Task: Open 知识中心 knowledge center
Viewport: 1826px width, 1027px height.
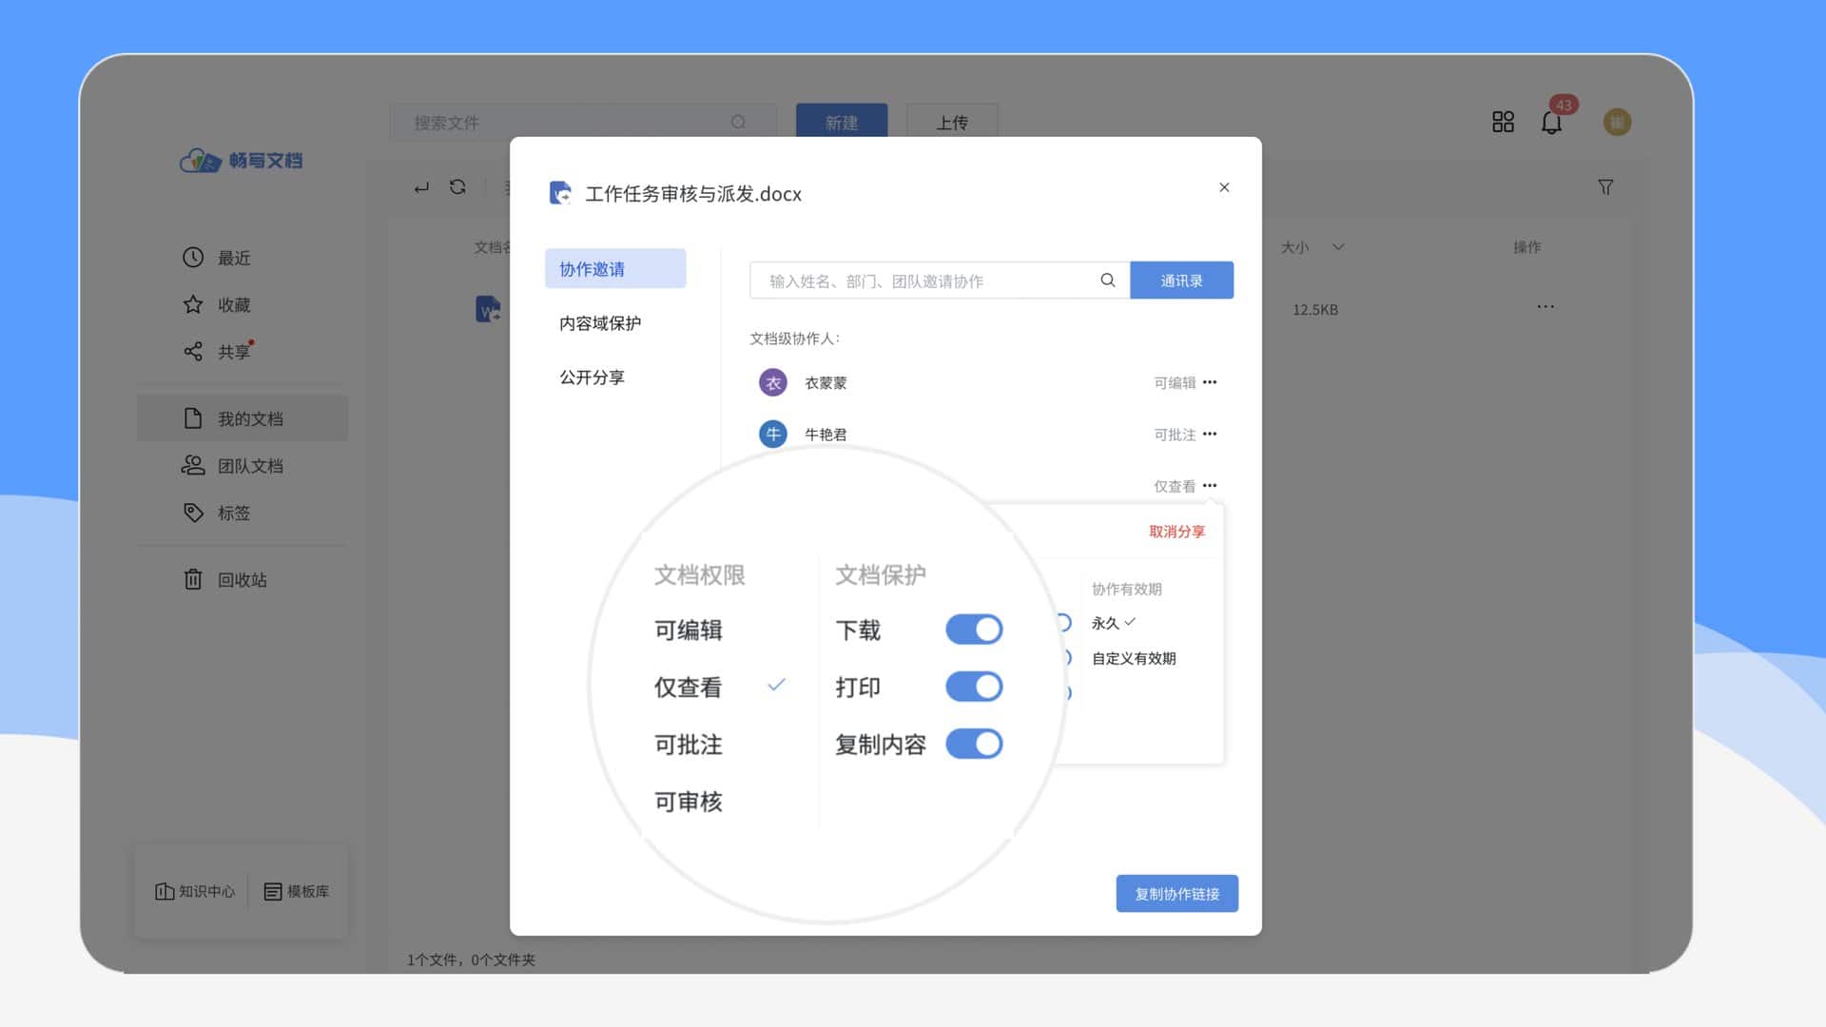Action: point(195,891)
